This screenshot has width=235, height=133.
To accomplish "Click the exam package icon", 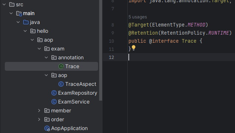I will [x=47, y=49].
